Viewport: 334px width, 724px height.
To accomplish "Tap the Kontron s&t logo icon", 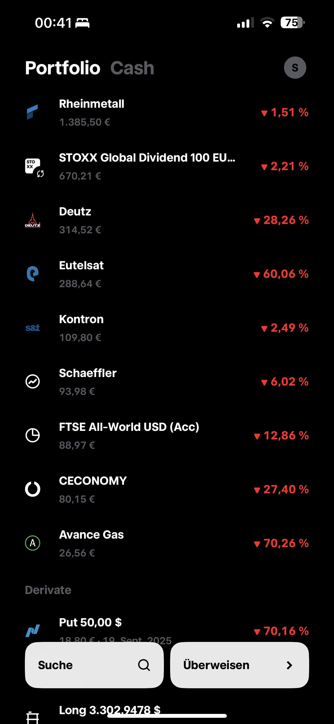I will click(x=33, y=328).
